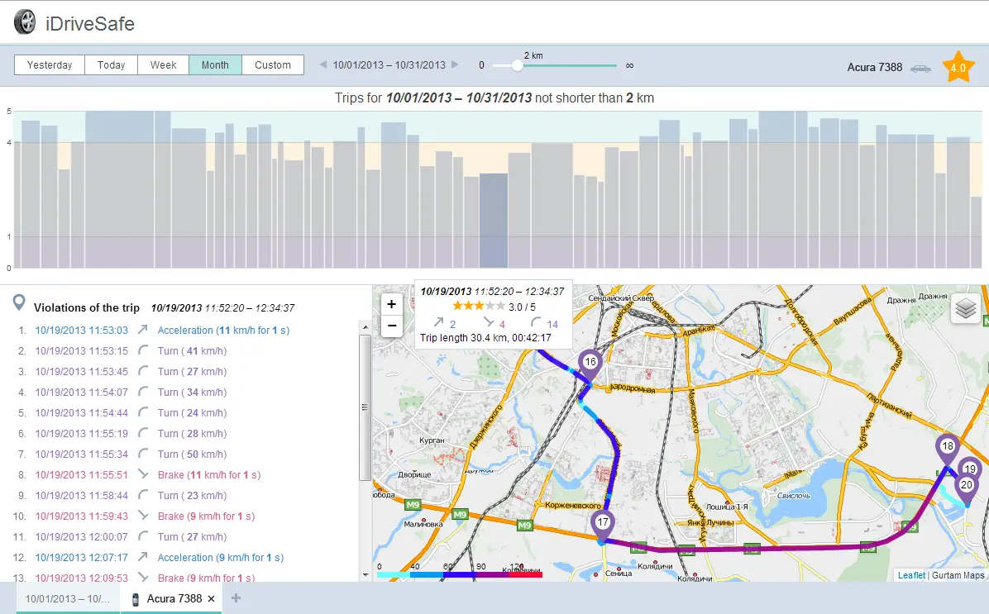This screenshot has height=614, width=989.
Task: Open violation 10/19/2013 11:55:34 Turn 50 km/h
Action: click(x=131, y=455)
